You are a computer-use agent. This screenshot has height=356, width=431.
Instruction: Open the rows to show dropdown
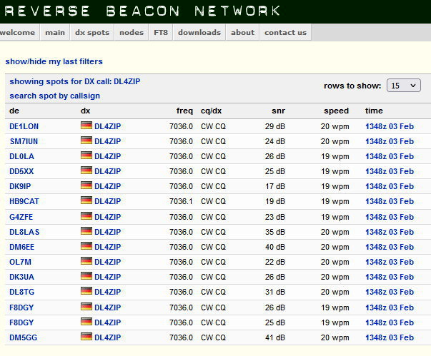(x=404, y=86)
